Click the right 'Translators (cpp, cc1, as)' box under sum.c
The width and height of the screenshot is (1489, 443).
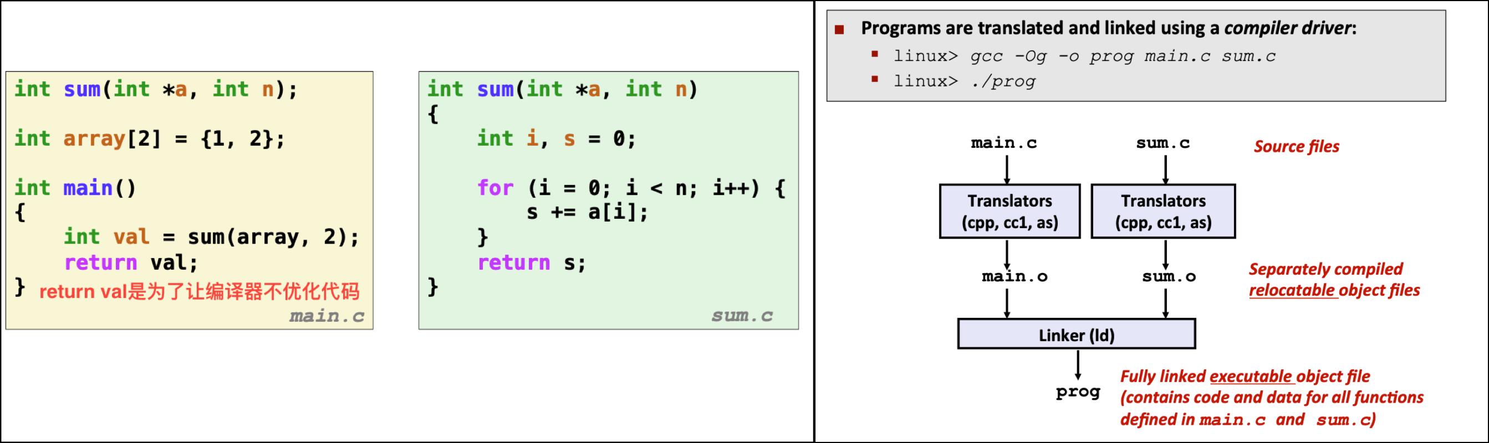1163,212
